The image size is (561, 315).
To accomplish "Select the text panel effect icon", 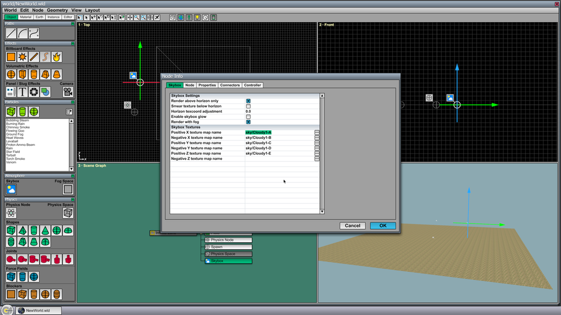I will (x=23, y=92).
